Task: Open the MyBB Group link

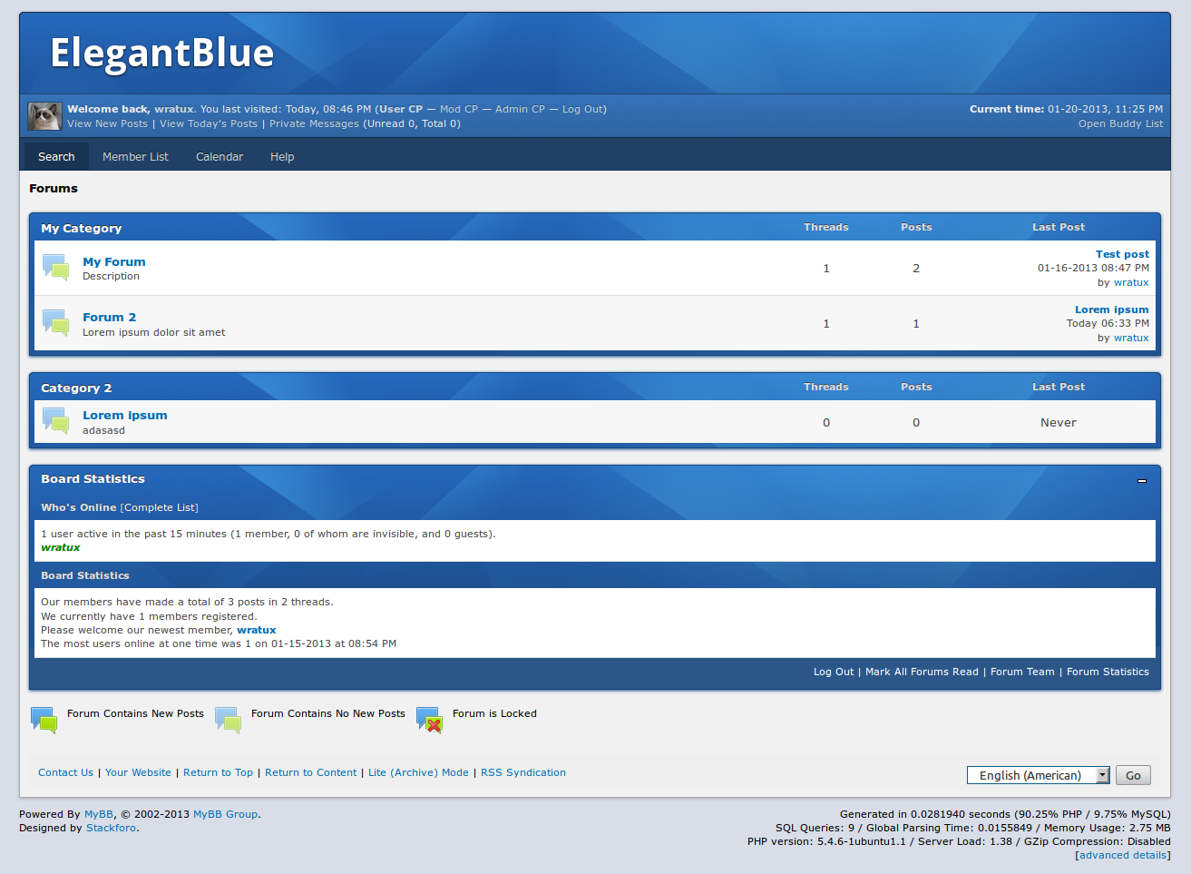Action: tap(226, 814)
